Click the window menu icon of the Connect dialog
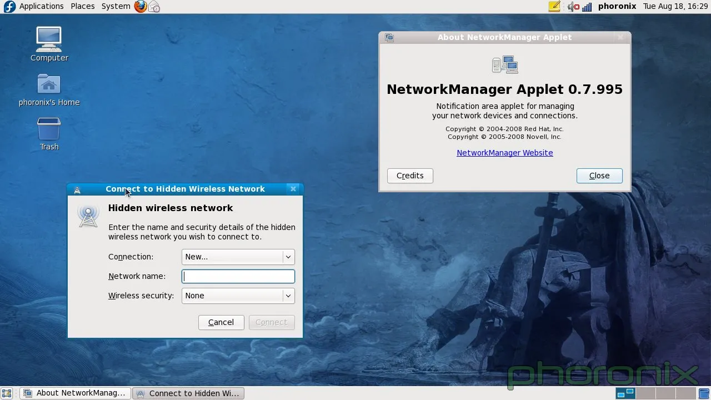The height and width of the screenshot is (400, 711). click(x=77, y=189)
